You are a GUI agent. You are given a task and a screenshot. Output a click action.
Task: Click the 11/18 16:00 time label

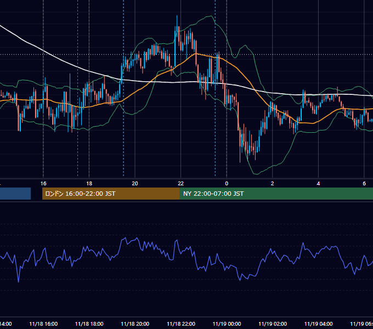43,324
